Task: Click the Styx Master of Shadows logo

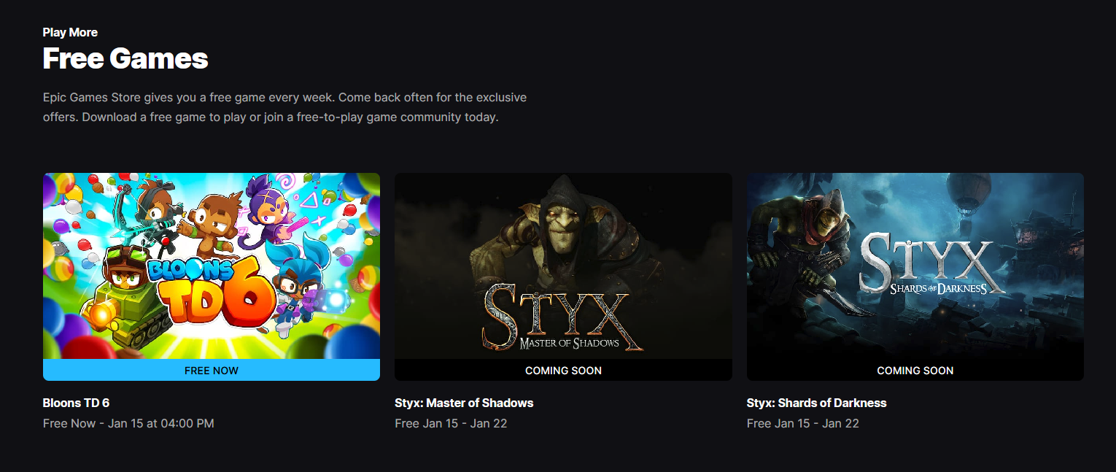Action: tap(563, 318)
